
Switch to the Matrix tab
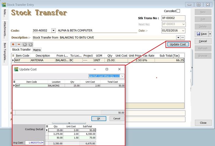click(37, 50)
